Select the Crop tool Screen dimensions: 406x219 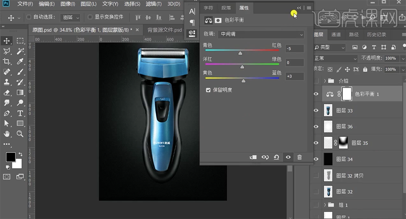7,61
